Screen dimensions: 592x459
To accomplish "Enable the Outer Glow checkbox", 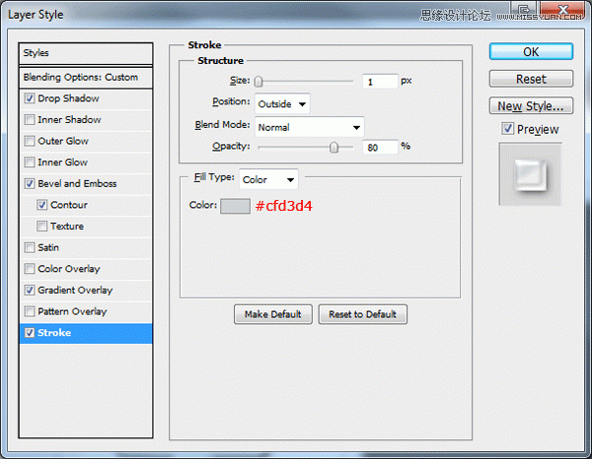I will (30, 141).
